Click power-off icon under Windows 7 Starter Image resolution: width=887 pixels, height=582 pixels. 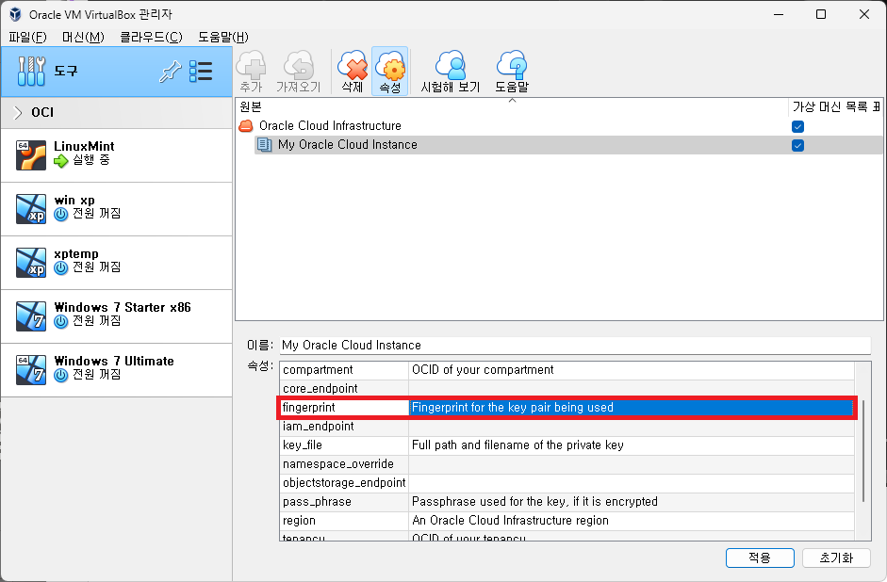click(61, 322)
